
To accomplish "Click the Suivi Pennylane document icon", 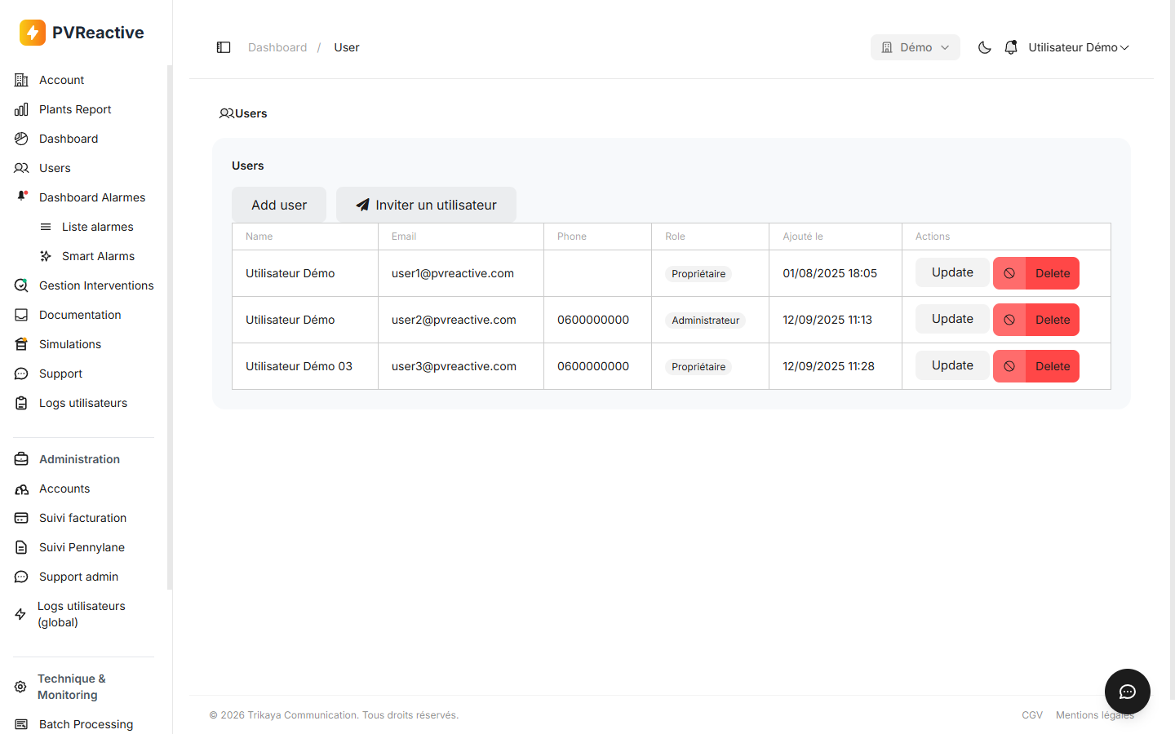I will [21, 547].
